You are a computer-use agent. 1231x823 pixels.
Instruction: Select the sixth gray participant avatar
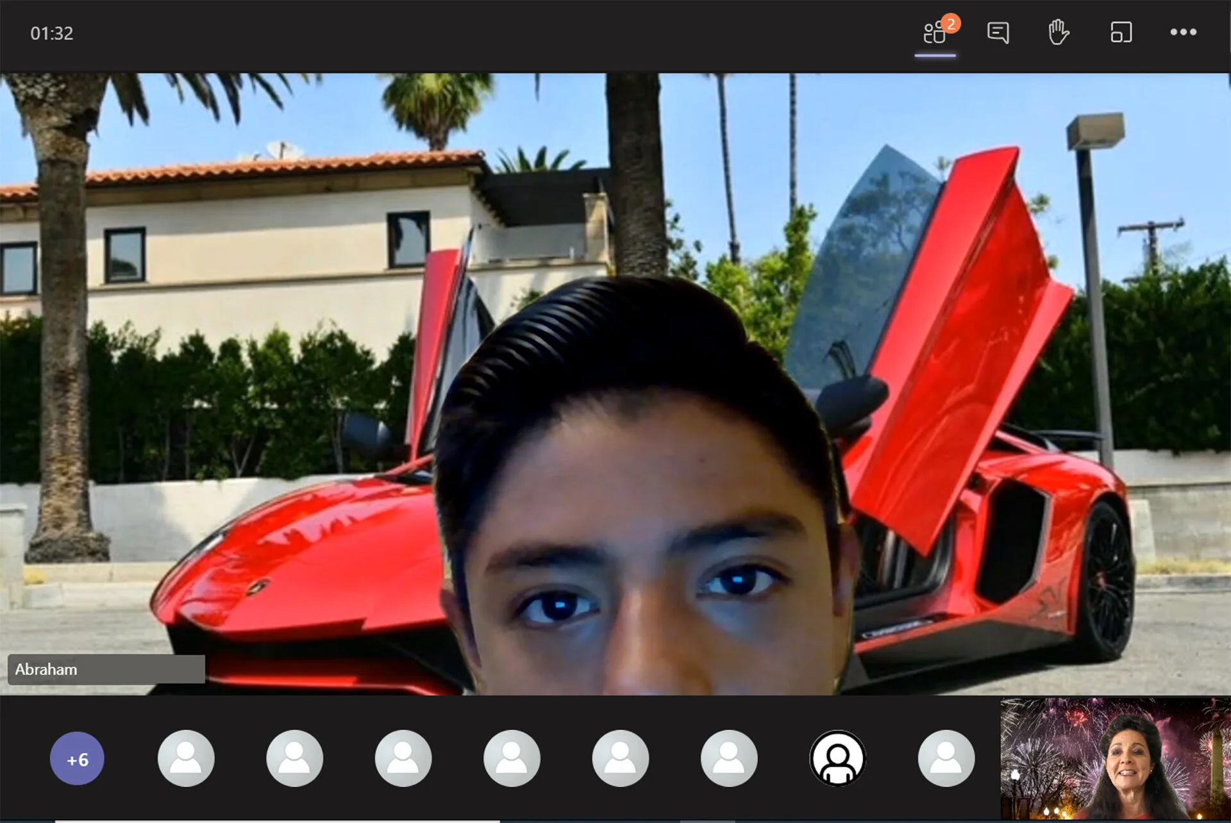[729, 759]
